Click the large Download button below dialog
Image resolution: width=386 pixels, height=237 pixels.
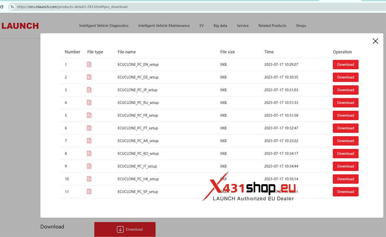click(125, 229)
